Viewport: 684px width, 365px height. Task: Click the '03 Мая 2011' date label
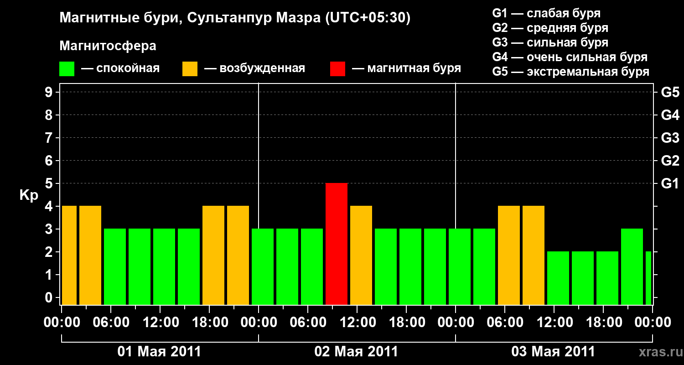tap(553, 351)
